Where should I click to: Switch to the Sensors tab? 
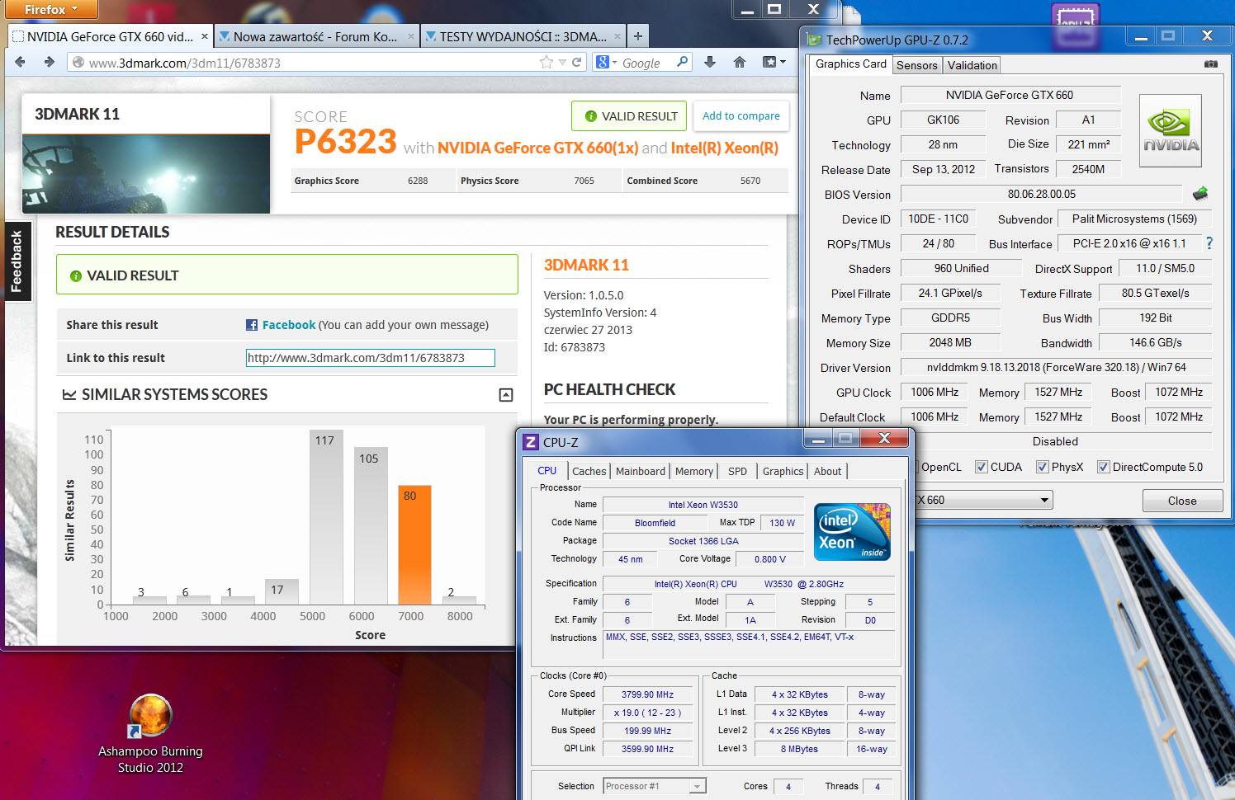917,65
